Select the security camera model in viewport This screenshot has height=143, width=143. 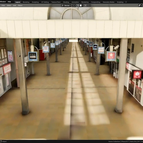coord(117,47)
